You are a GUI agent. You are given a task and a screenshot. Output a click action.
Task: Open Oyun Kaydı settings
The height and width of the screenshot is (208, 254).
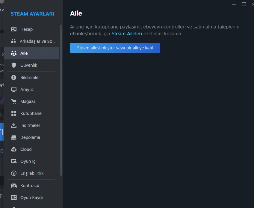click(31, 198)
